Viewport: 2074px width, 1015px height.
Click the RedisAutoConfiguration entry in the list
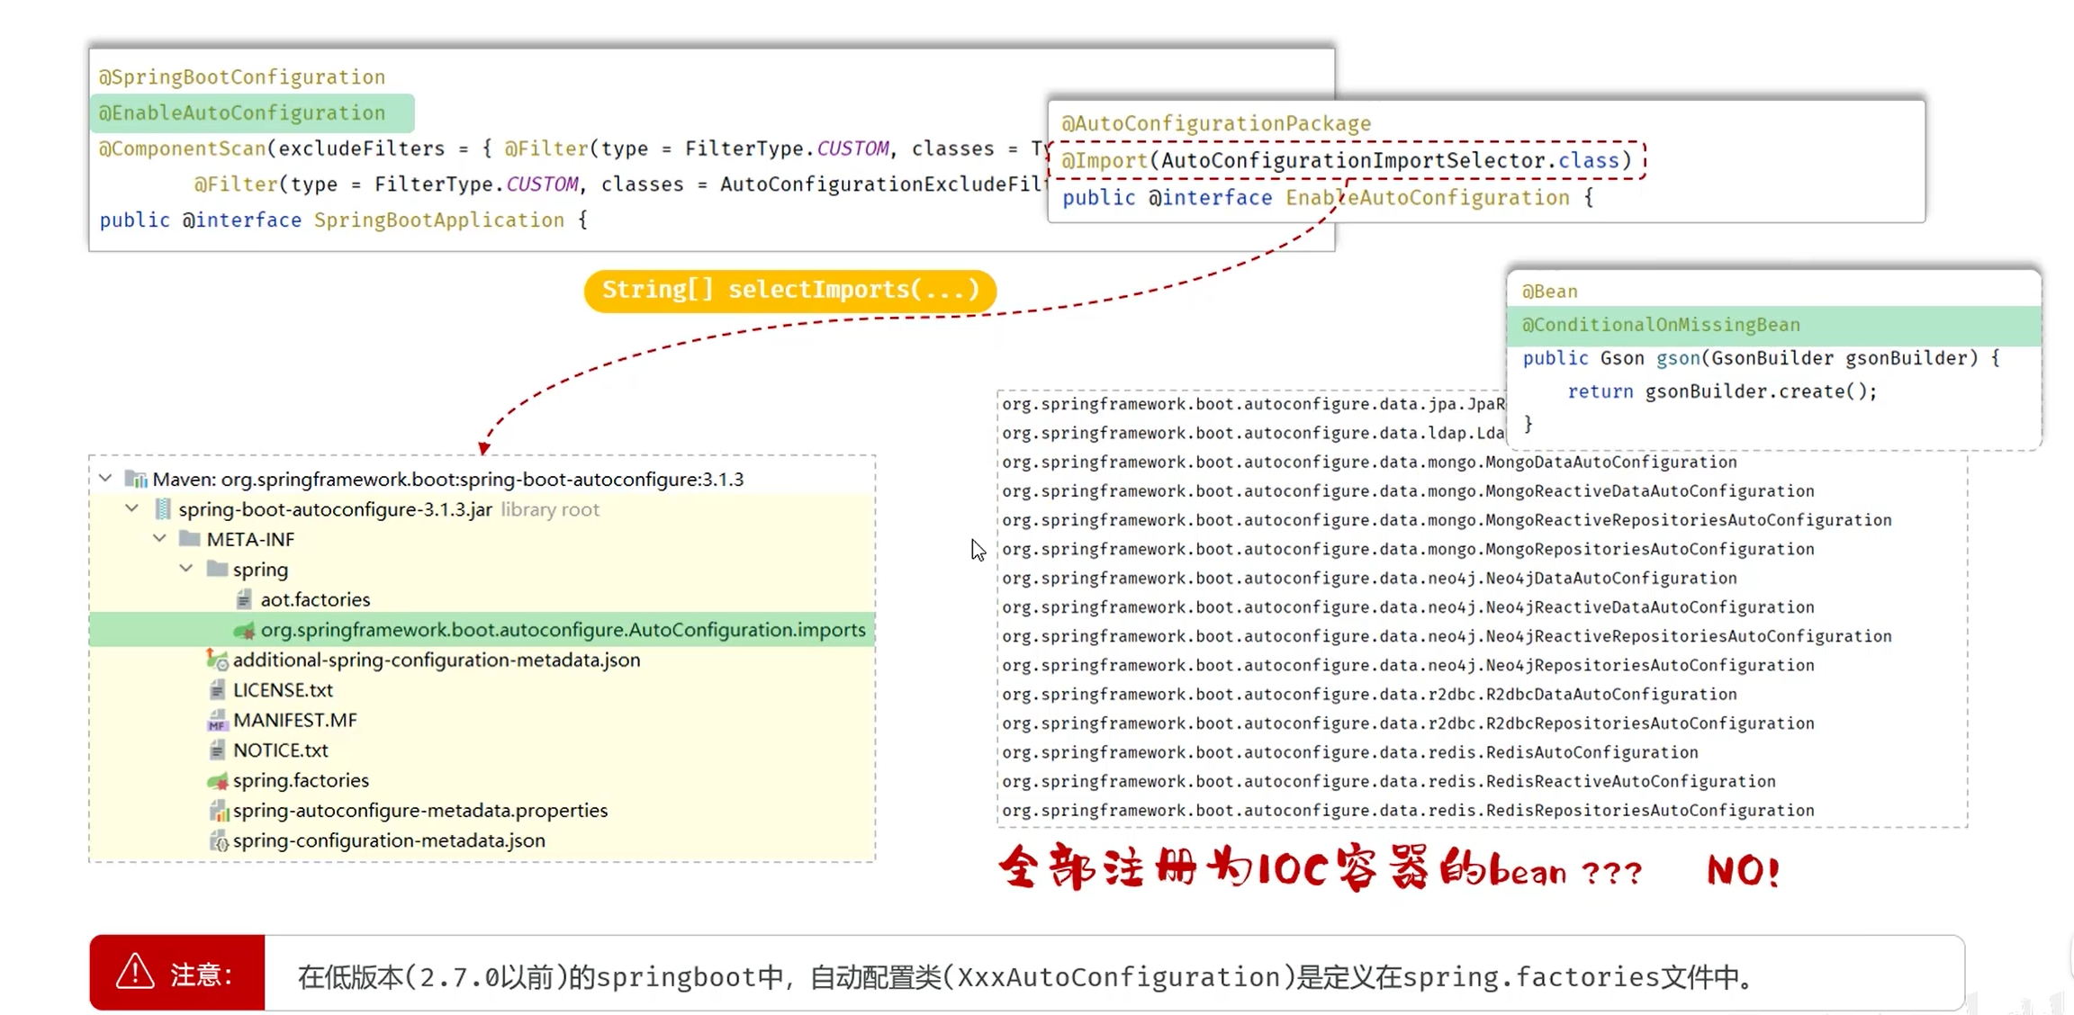1350,752
